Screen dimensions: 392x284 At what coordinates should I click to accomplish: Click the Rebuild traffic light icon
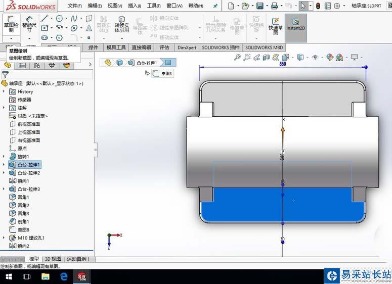(318, 6)
